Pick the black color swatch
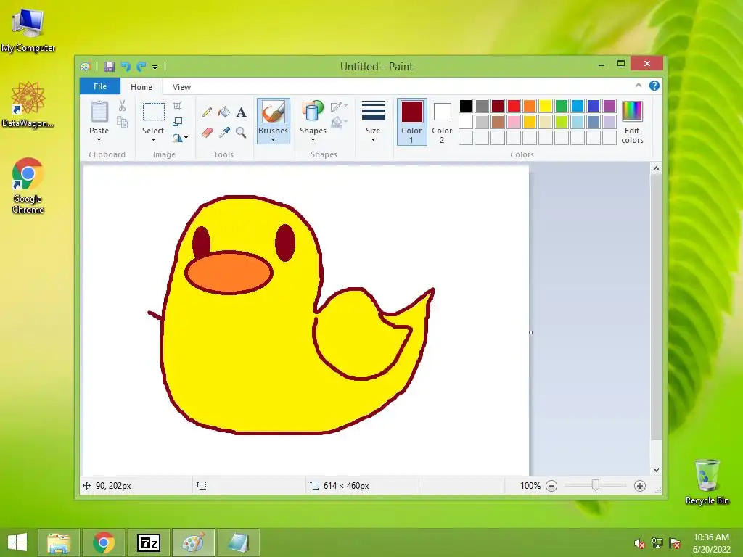743x557 pixels. tap(465, 106)
